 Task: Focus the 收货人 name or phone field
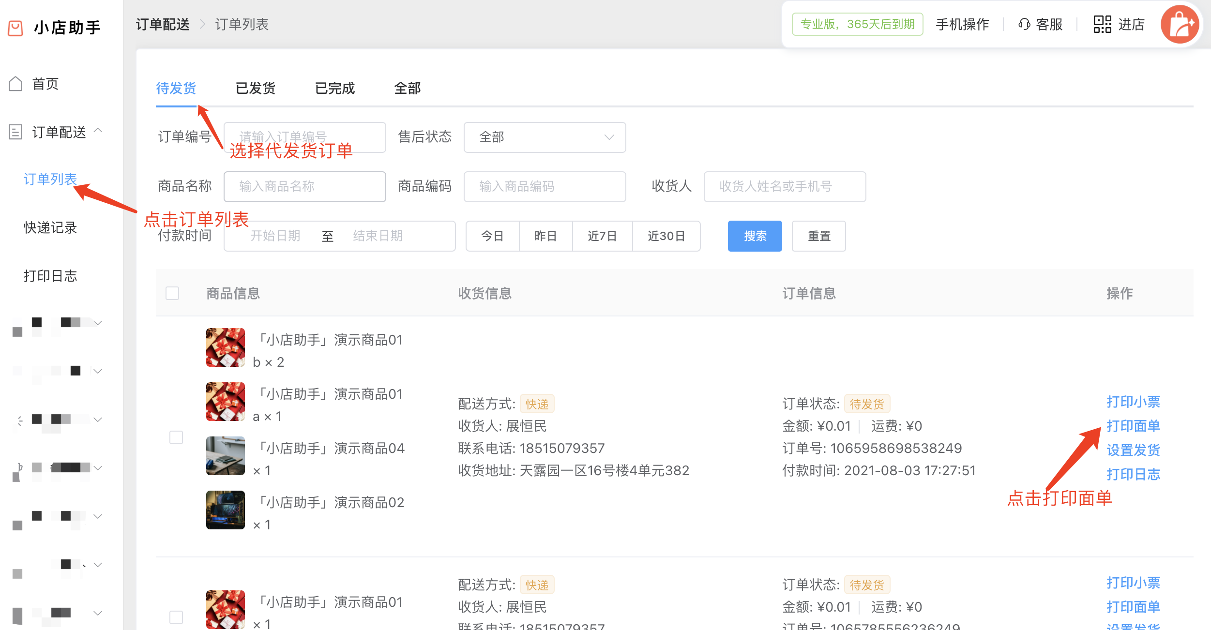[785, 187]
